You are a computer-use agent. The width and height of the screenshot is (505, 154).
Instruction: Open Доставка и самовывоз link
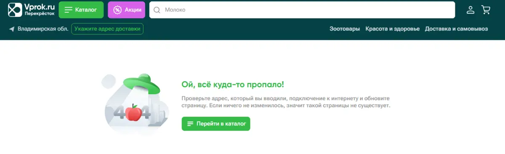pos(457,29)
